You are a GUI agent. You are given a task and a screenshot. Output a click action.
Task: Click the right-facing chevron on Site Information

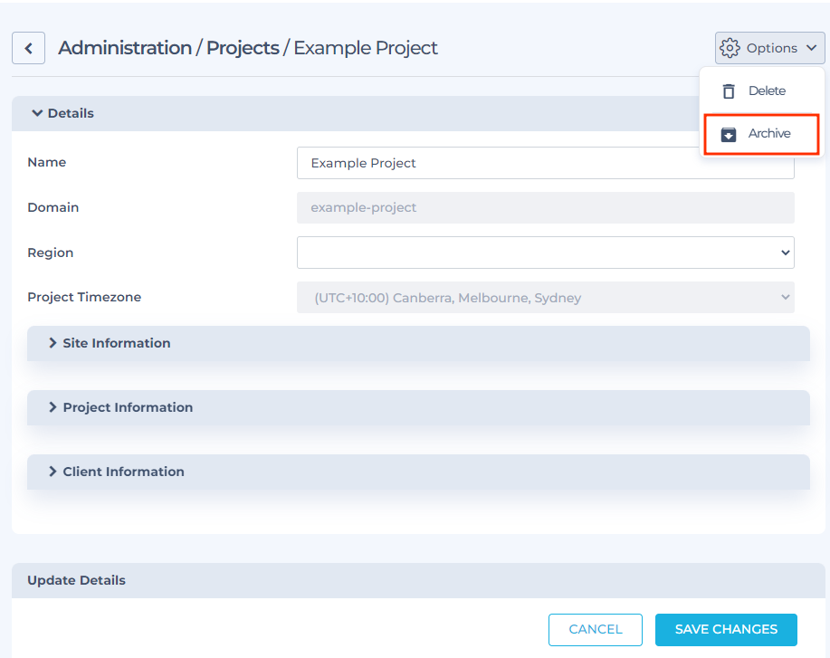[51, 343]
